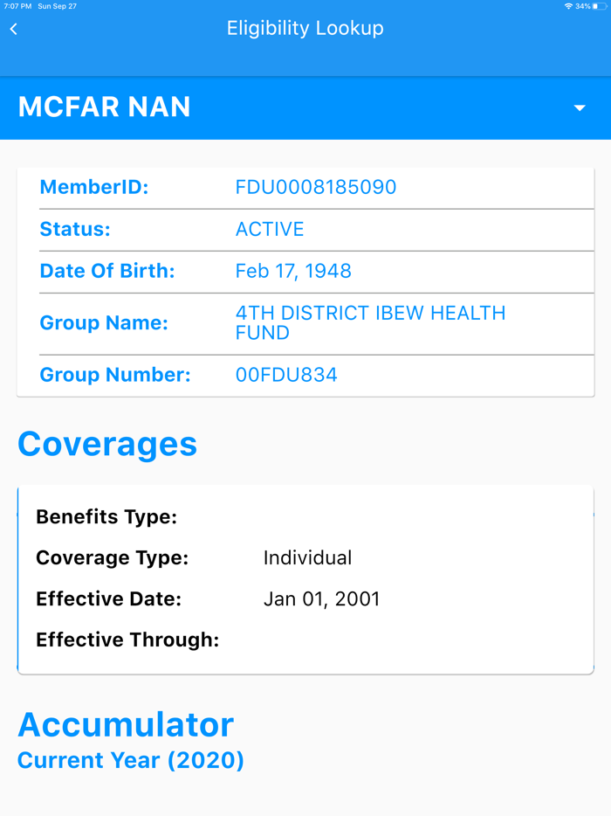Viewport: 611px width, 816px height.
Task: Tap the member ID value FDU0008185090
Action: coord(316,187)
